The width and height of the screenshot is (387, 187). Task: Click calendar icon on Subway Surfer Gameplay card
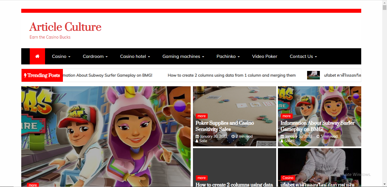(282, 136)
